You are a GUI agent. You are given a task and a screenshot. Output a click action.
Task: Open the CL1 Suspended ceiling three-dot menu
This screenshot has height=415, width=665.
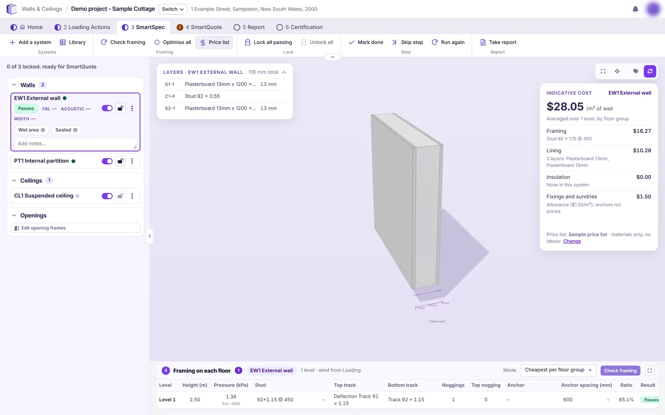[x=132, y=196]
